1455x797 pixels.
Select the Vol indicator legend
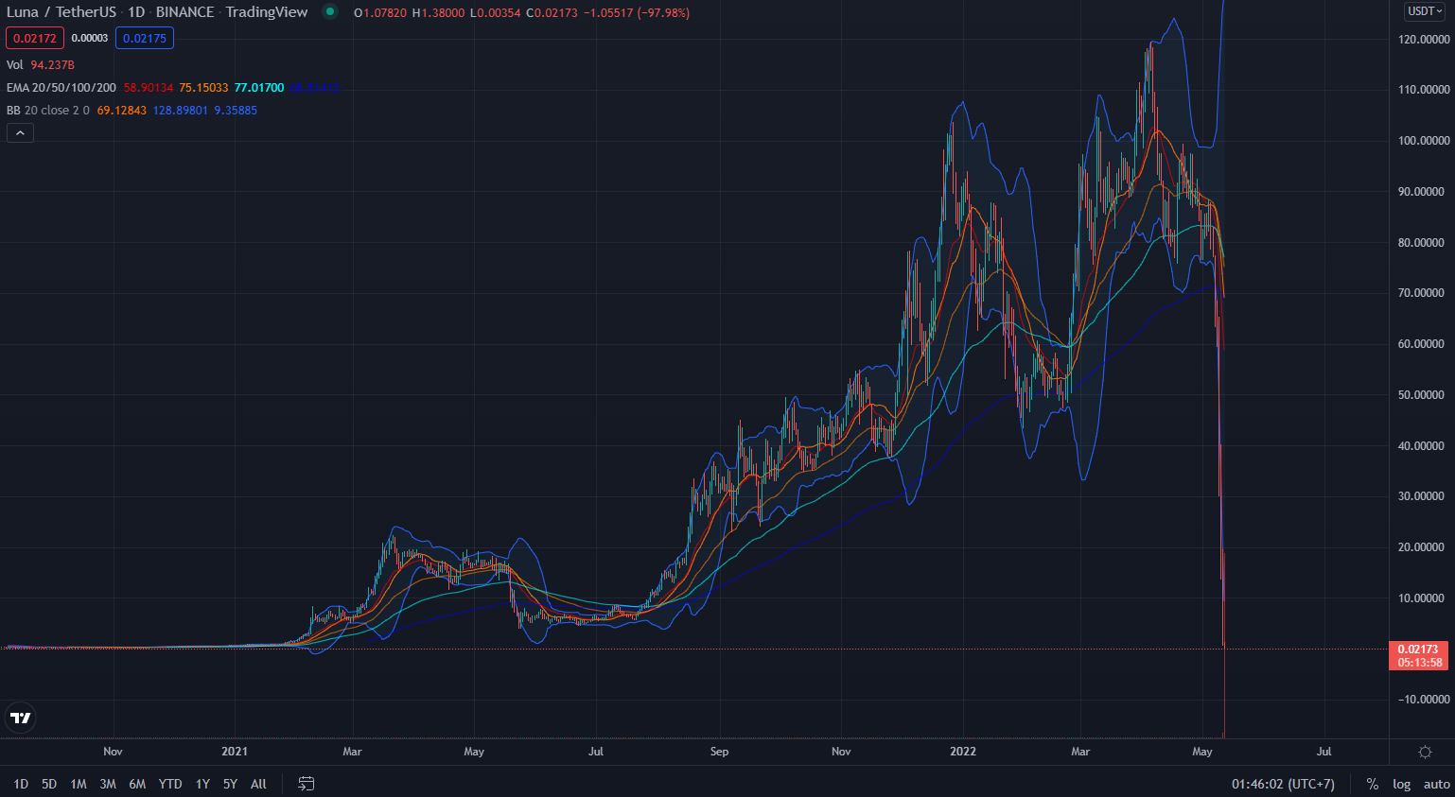[15, 65]
